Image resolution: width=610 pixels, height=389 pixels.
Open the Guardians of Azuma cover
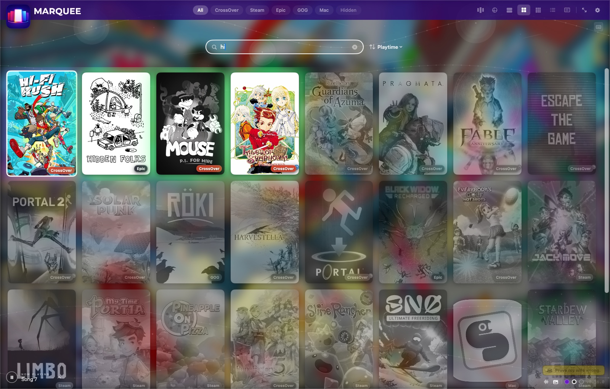tap(339, 124)
